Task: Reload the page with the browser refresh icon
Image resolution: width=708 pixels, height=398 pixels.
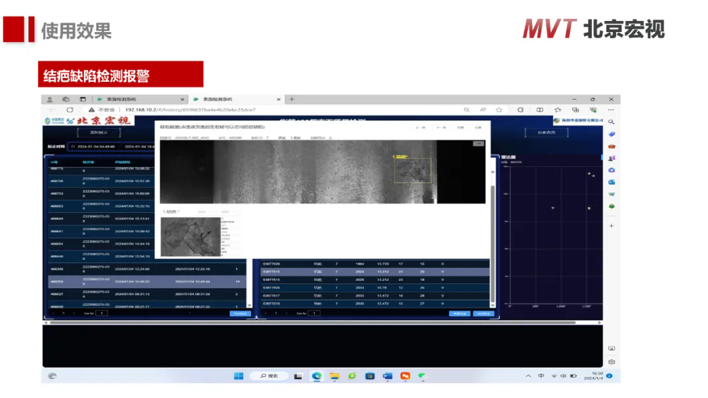Action: [69, 110]
